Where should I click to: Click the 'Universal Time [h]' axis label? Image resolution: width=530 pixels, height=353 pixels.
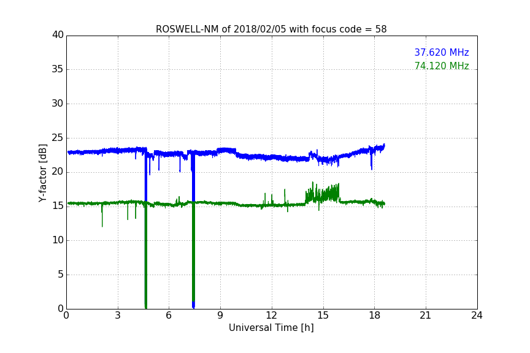pyautogui.click(x=271, y=328)
